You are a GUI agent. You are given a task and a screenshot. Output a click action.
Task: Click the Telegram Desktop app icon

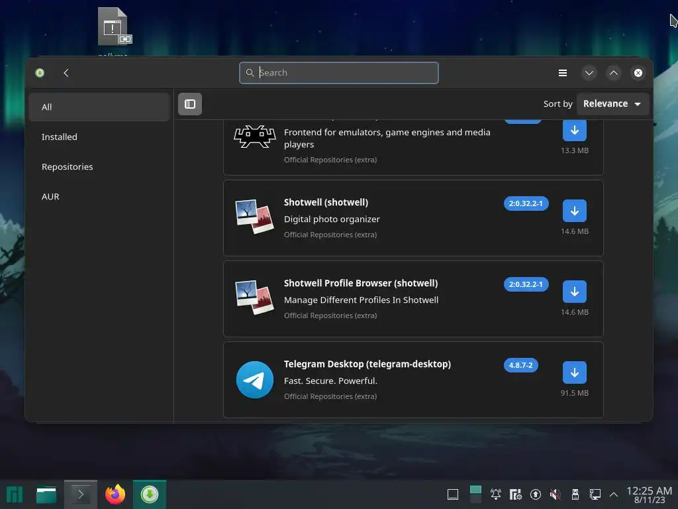(255, 380)
